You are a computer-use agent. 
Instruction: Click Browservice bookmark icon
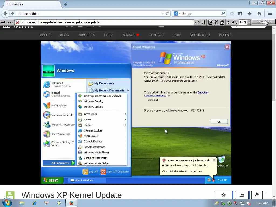pyautogui.click(x=203, y=22)
